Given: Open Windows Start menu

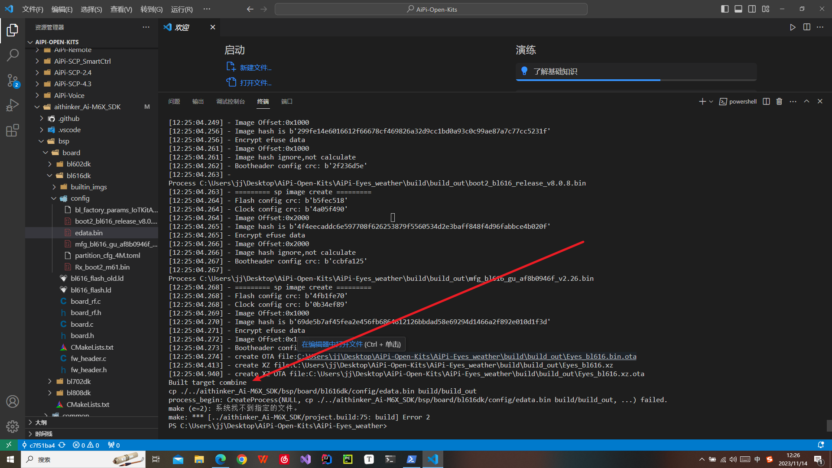Looking at the screenshot, I should point(10,459).
